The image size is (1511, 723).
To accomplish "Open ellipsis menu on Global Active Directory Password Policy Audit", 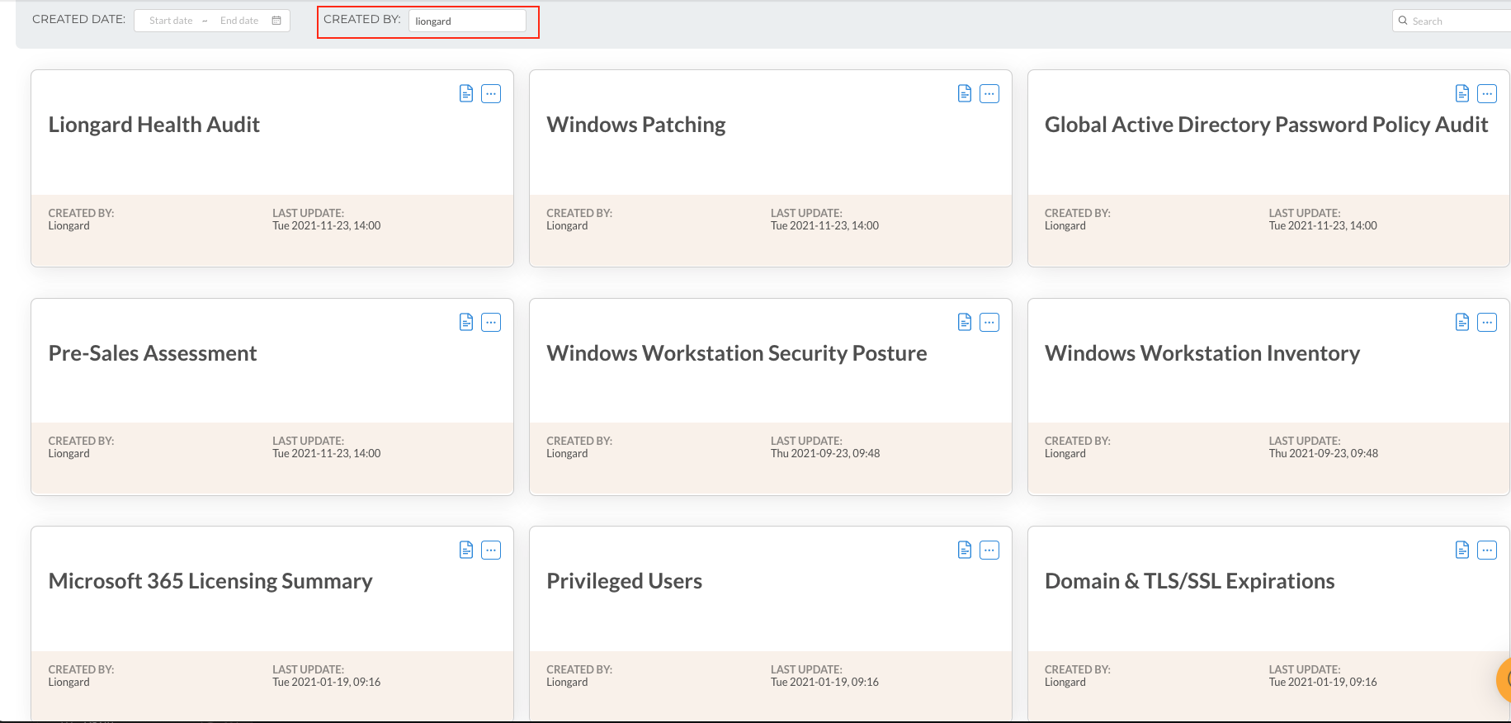I will click(1487, 93).
